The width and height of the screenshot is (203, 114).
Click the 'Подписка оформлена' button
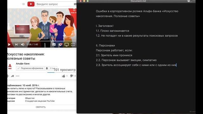(30, 68)
